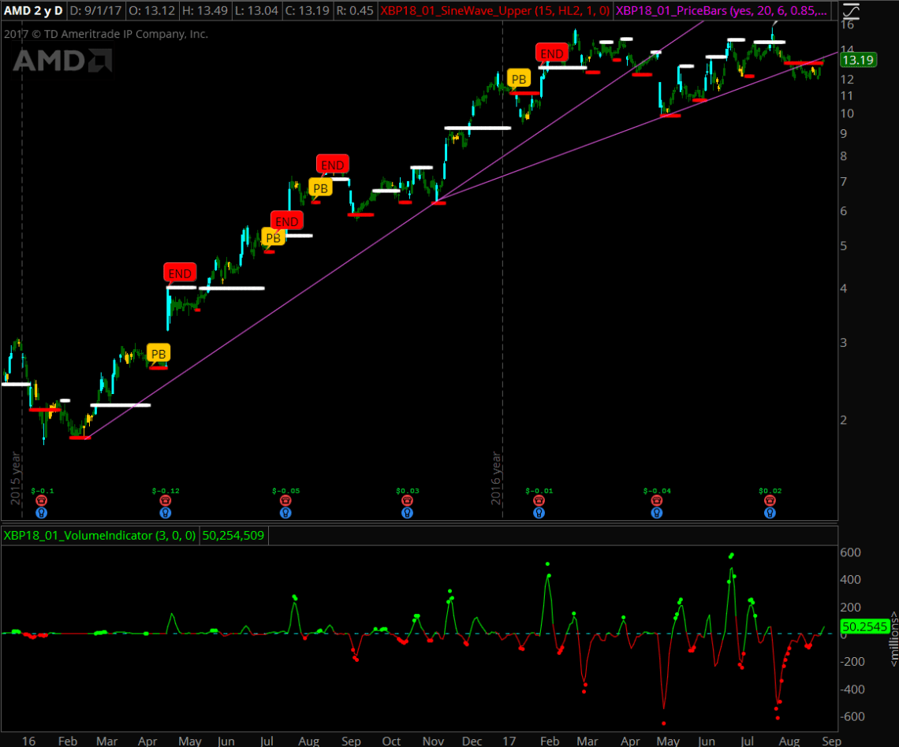The height and width of the screenshot is (747, 899).
Task: Click the red earnings icon below $0.03
Action: (x=407, y=500)
